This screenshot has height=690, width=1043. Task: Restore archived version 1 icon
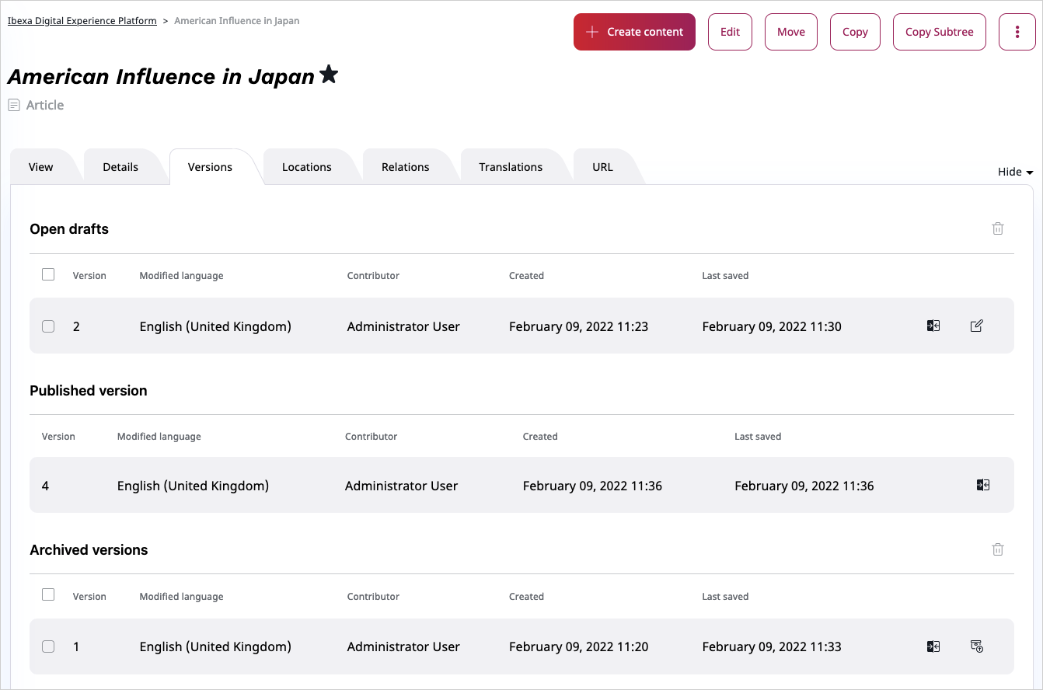coord(977,646)
